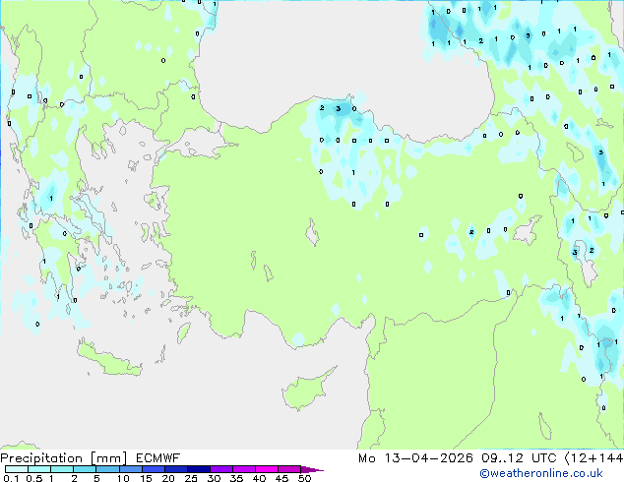
Task: Click the '25' legend scale label
Action: coord(191,478)
